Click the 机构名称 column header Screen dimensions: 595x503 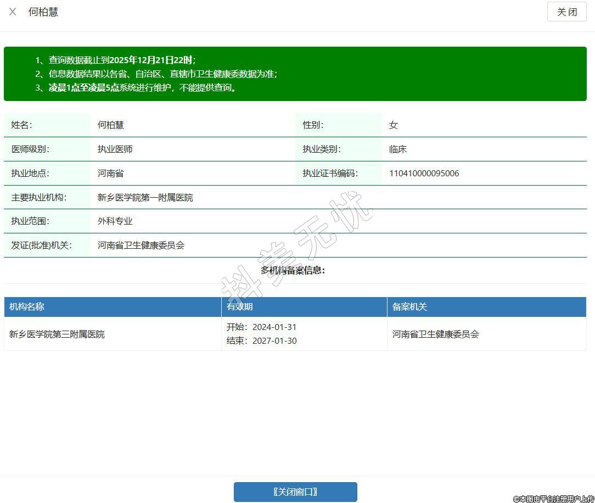(x=27, y=307)
